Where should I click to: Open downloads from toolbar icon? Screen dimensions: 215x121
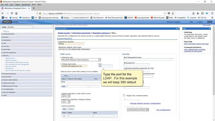coord(193,13)
